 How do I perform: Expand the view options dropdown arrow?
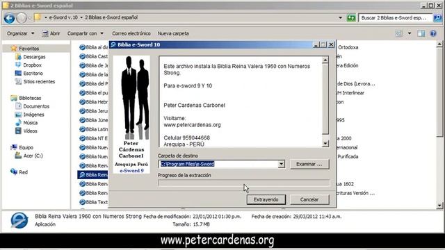pos(410,33)
